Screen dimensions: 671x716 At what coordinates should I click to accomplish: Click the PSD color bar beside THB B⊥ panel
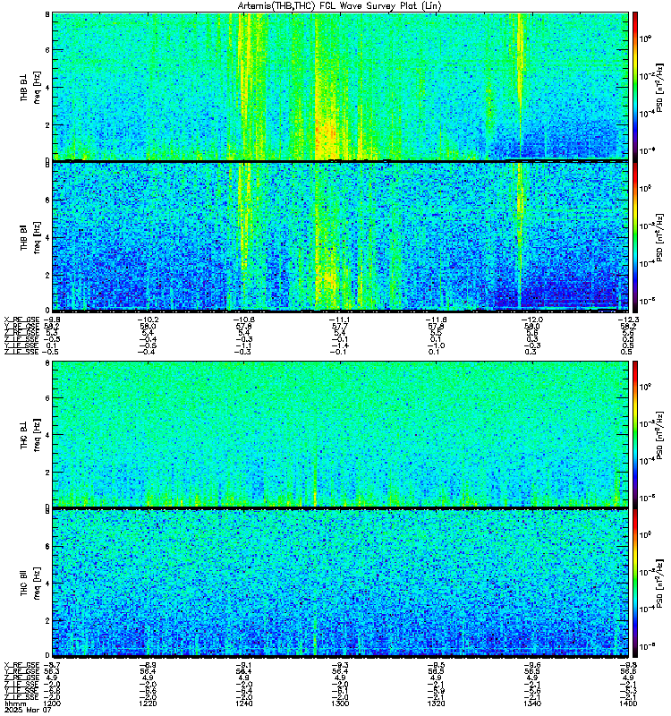[x=635, y=86]
